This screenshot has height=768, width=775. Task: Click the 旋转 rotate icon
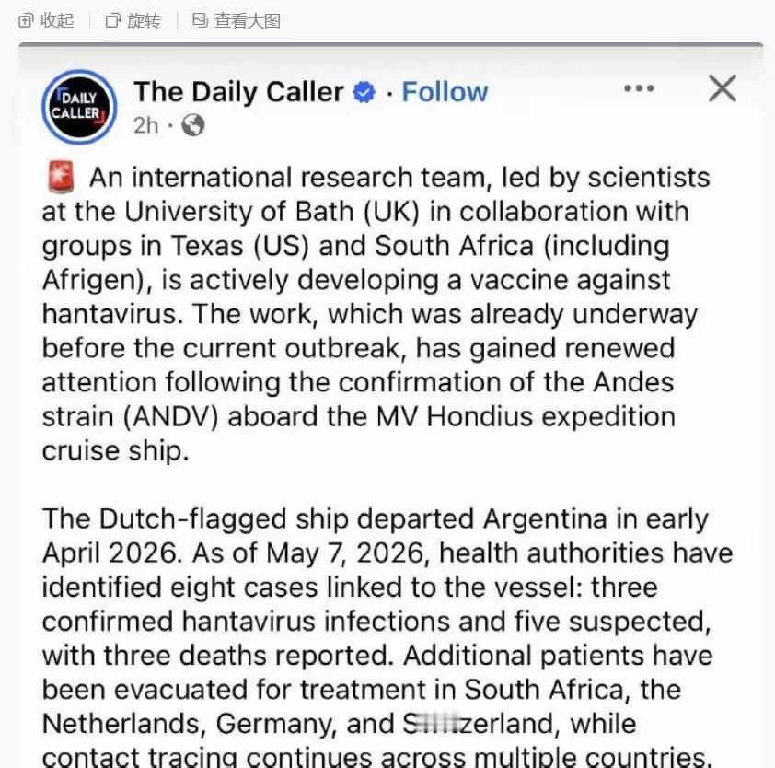[x=113, y=21]
